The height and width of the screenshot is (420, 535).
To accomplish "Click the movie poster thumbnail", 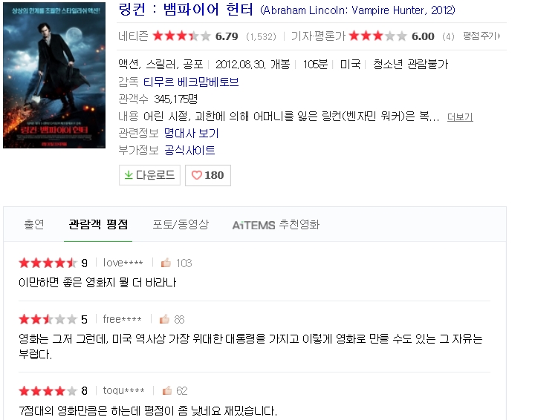I will (54, 75).
